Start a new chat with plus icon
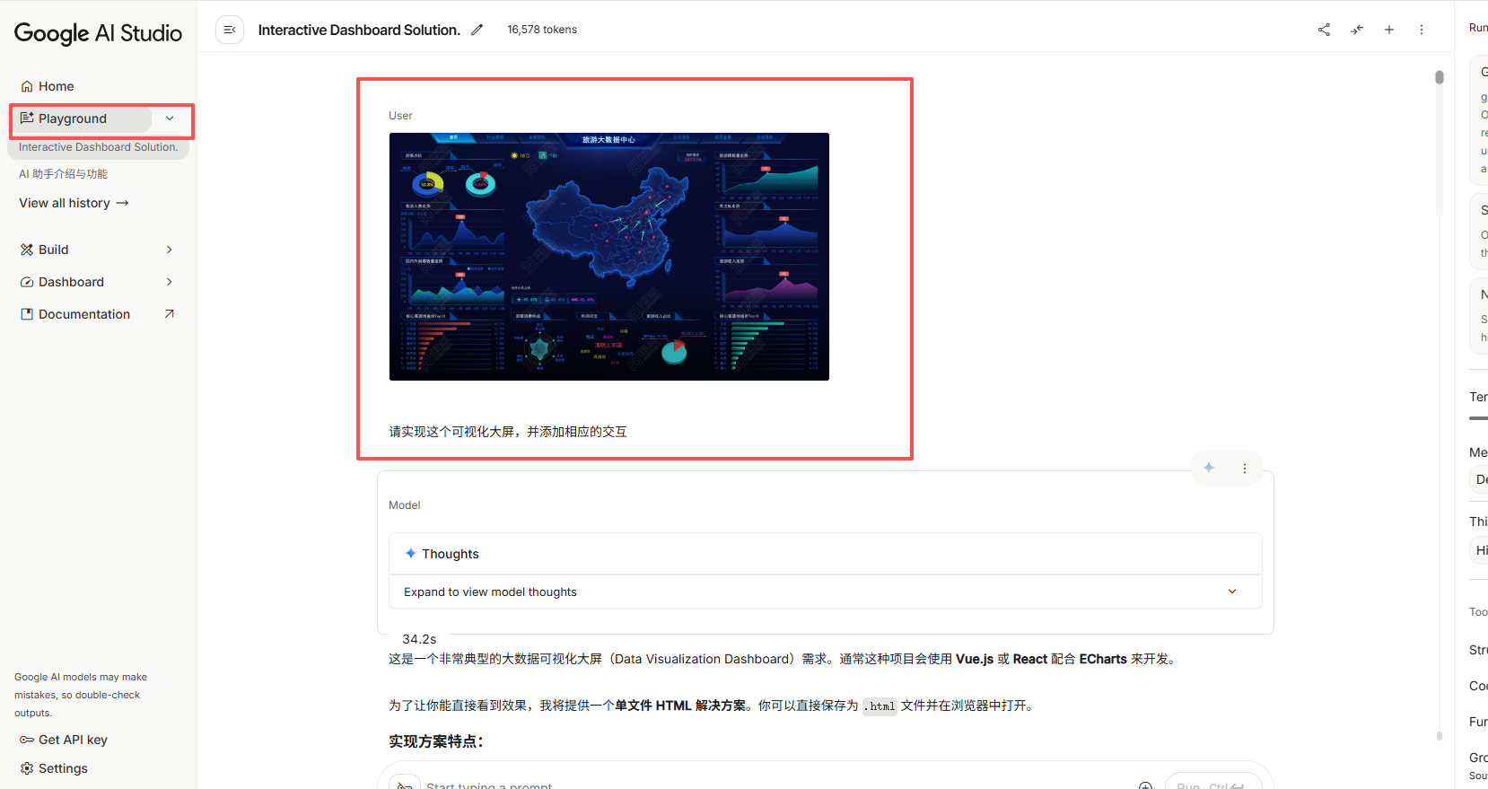The image size is (1488, 789). point(1389,30)
